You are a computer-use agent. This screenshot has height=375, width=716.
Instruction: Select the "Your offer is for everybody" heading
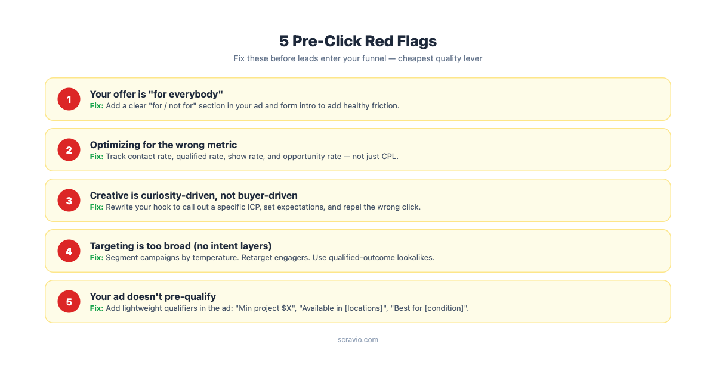156,94
